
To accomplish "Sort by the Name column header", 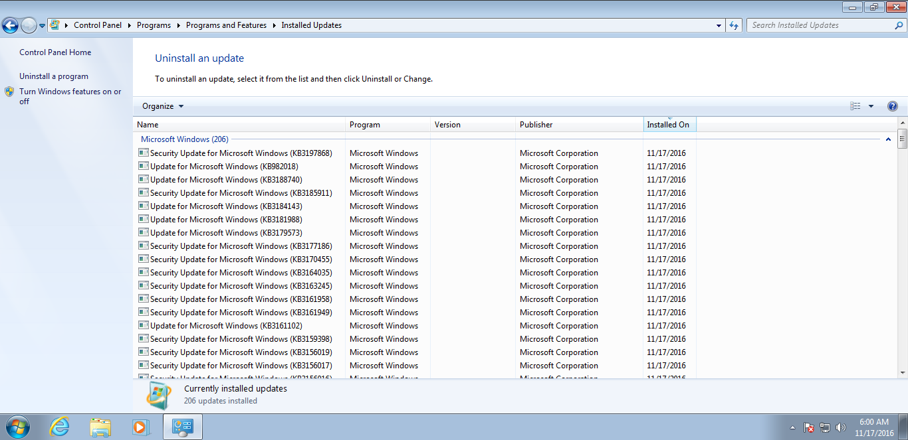I will (x=239, y=124).
